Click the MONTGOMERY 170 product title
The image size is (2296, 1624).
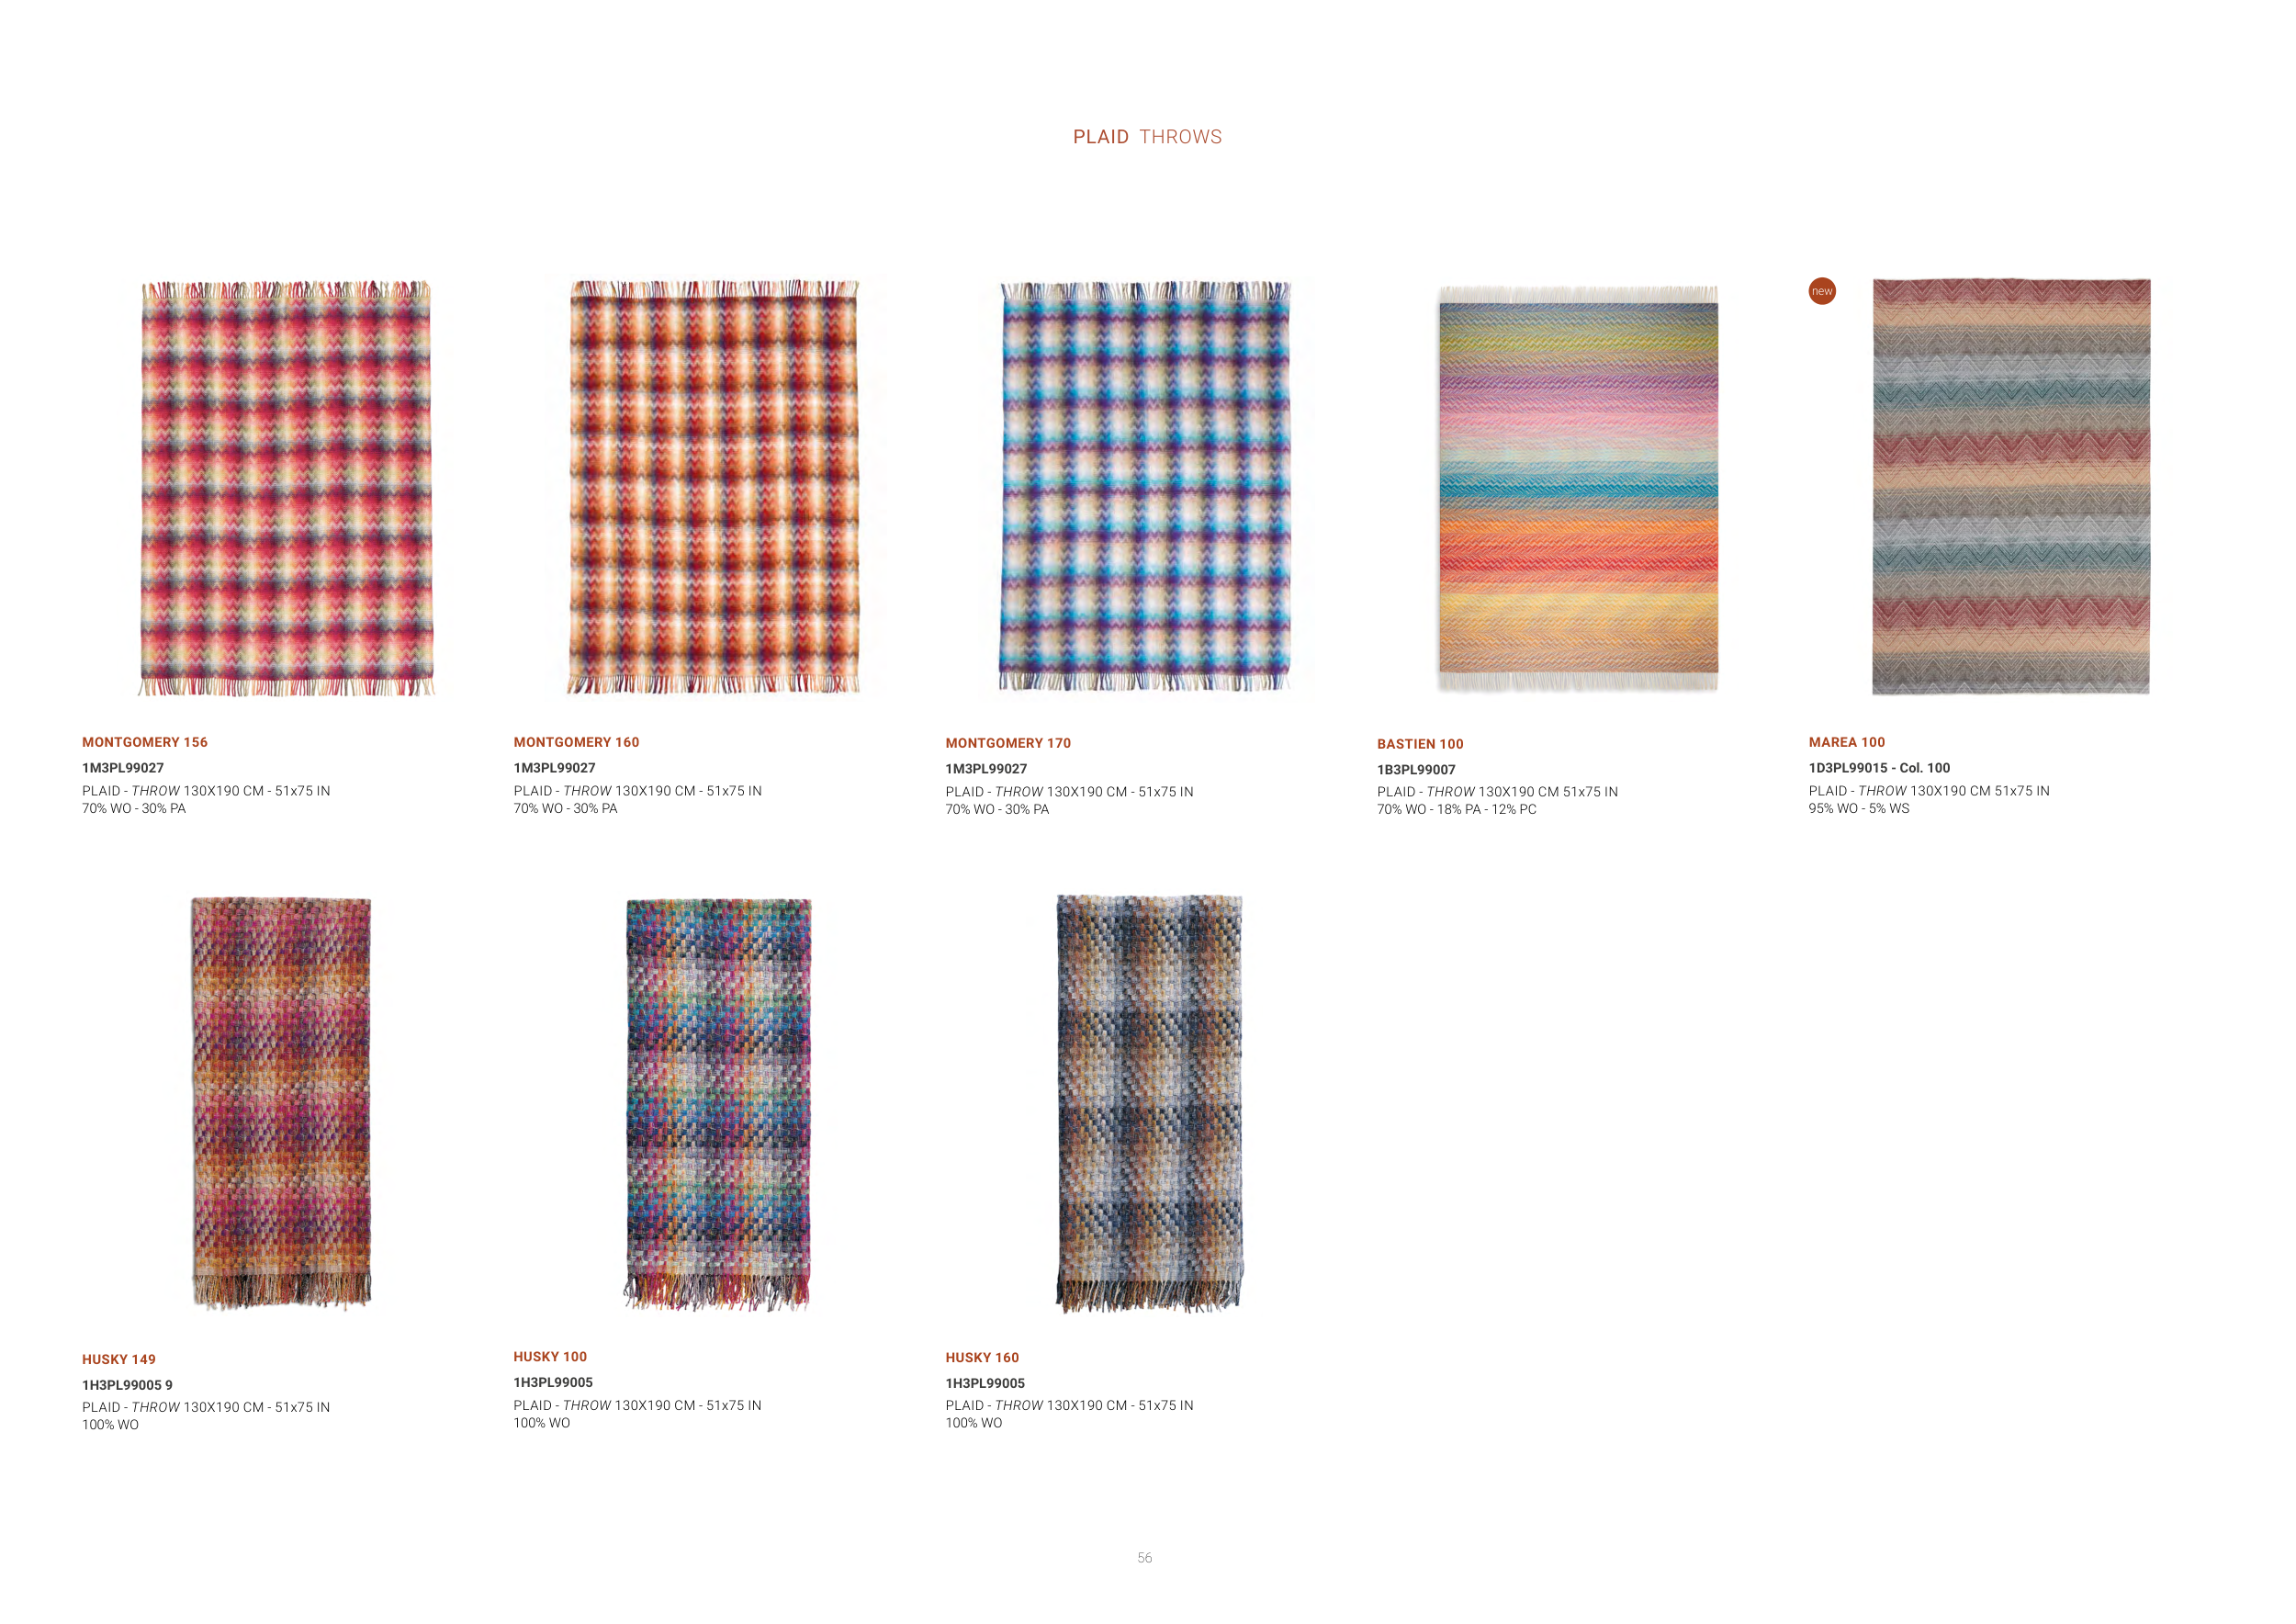[x=1008, y=743]
